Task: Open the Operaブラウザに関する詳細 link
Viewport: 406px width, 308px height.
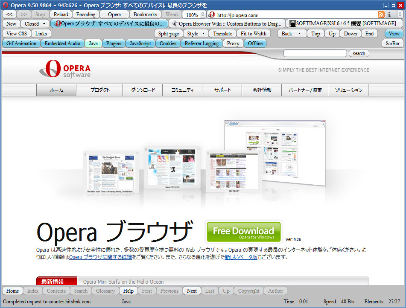Action: click(x=100, y=257)
